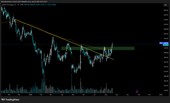This screenshot has width=170, height=103.
Task: Select the green shaded rectangle zone
Action: point(98,48)
